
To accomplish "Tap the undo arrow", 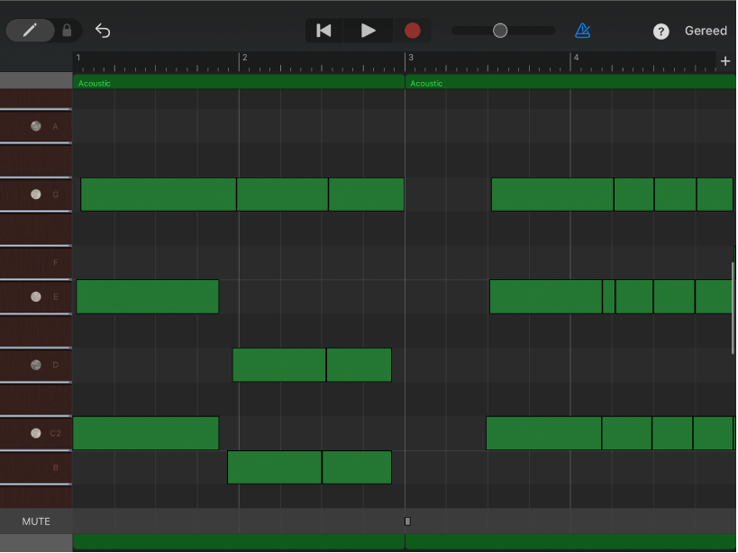I will click(x=102, y=30).
